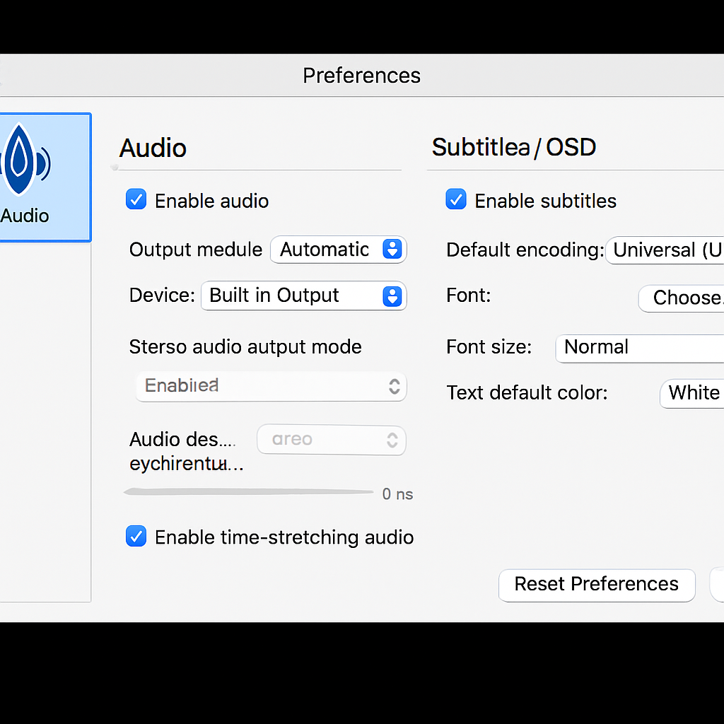Open the audio desynchronization stereo dropdown
This screenshot has width=724, height=724.
(331, 440)
